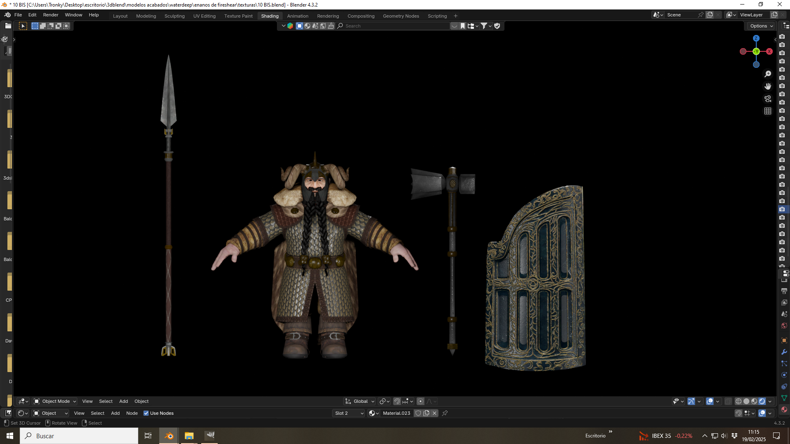The width and height of the screenshot is (790, 444).
Task: Switch to the Texture Paint workspace tab
Action: coord(238,16)
